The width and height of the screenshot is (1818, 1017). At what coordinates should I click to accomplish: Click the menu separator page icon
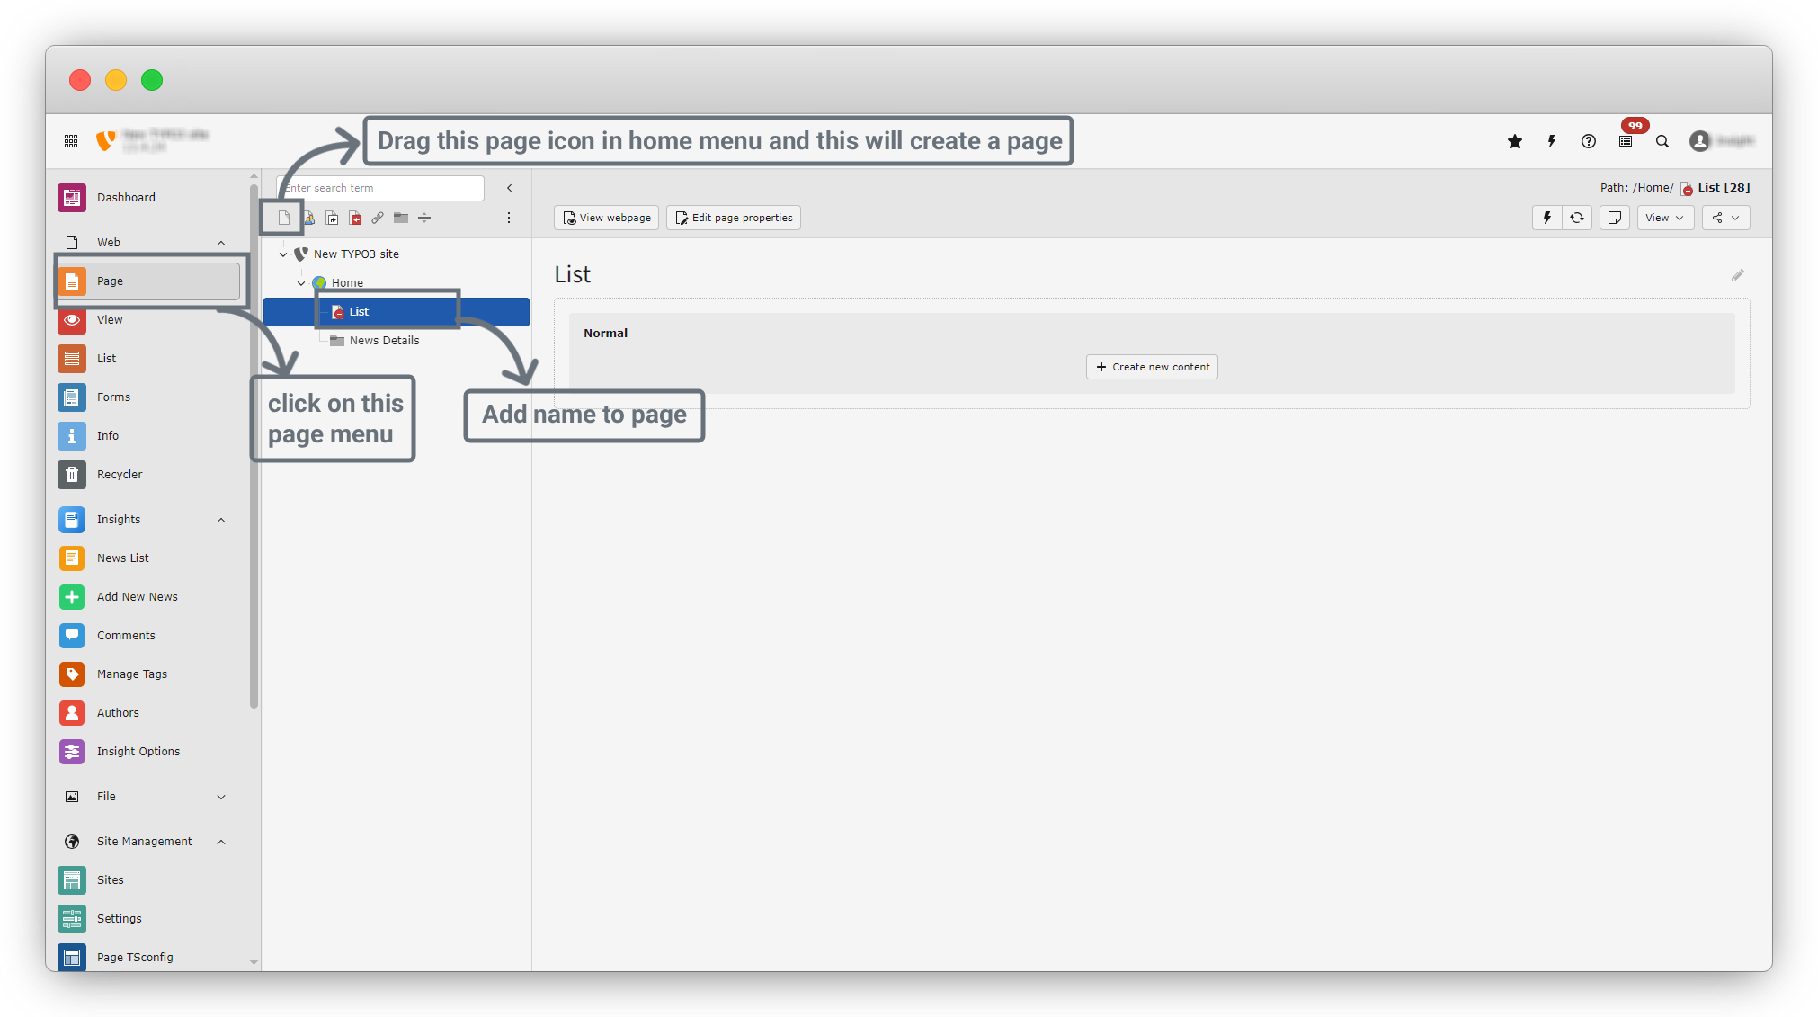(x=424, y=218)
